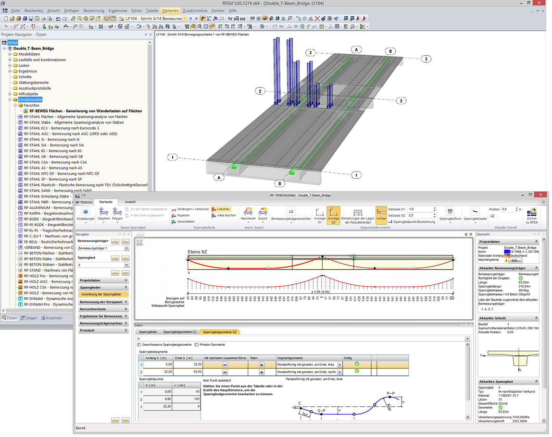Expand Protokoll section in Navigator
The height and width of the screenshot is (437, 552).
pos(103,331)
